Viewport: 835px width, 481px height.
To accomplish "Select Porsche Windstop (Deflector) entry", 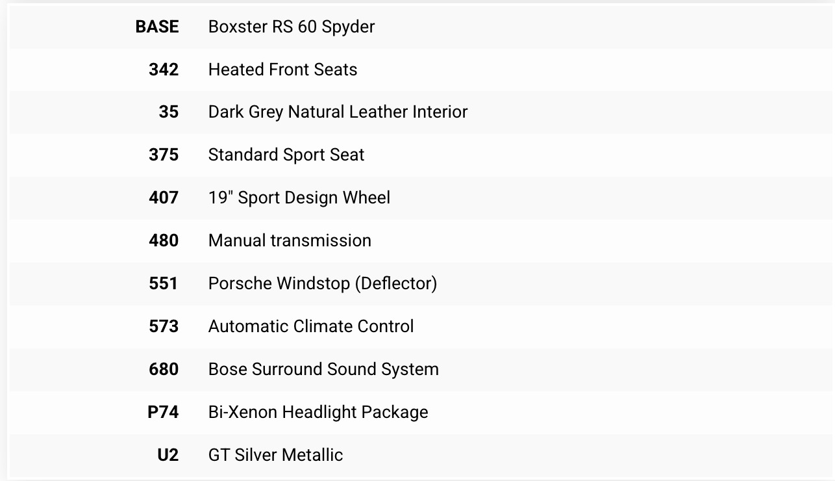I will [x=323, y=283].
